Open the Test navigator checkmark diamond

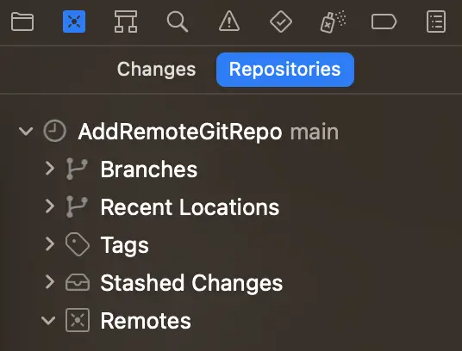[281, 22]
